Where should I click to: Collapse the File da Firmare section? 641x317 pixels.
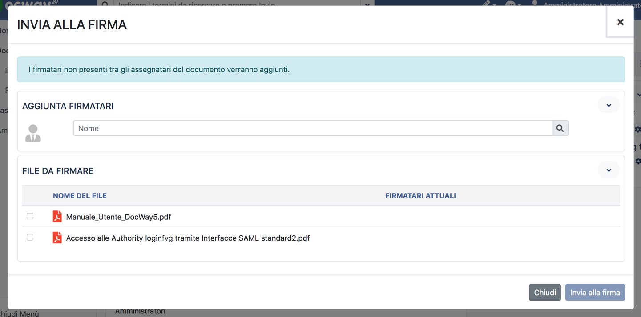point(609,170)
